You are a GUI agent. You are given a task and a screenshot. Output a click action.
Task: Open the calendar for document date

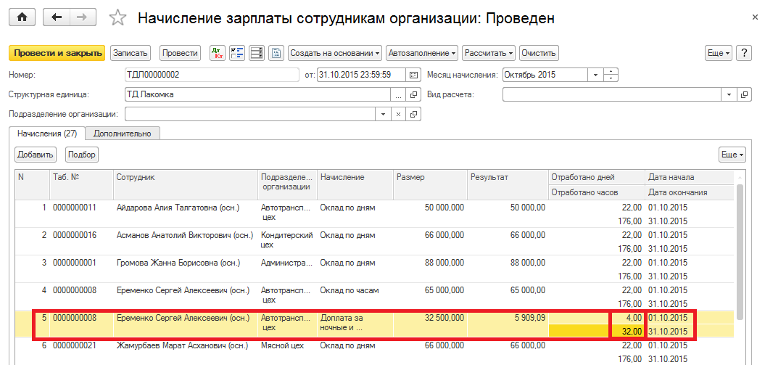coord(413,75)
